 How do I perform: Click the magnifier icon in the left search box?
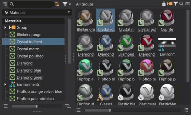click(x=12, y=4)
